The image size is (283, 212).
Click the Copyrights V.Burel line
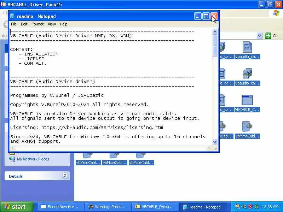(x=79, y=105)
